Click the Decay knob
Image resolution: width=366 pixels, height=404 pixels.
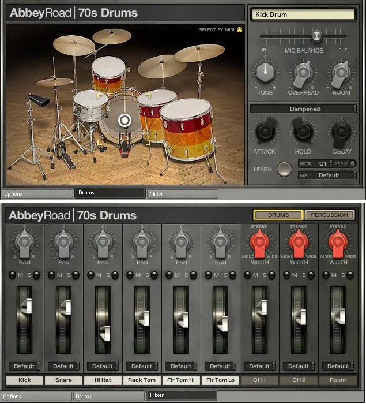point(341,132)
